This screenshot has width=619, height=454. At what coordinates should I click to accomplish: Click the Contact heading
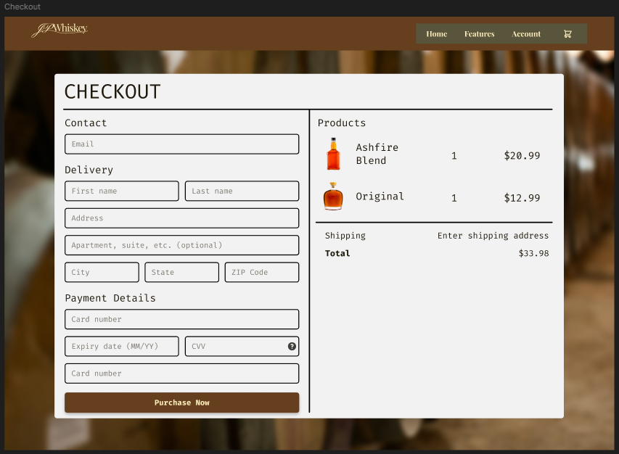[x=86, y=123]
